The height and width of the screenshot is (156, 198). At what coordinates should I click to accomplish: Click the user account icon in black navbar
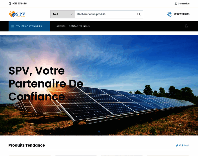(186, 26)
